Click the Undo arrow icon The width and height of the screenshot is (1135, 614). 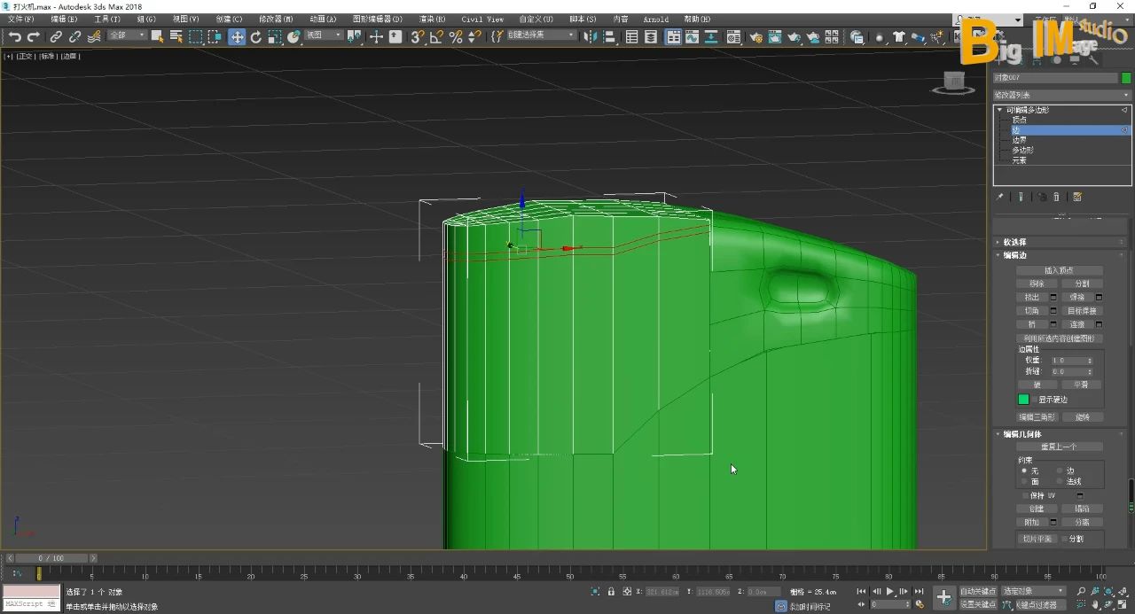15,36
